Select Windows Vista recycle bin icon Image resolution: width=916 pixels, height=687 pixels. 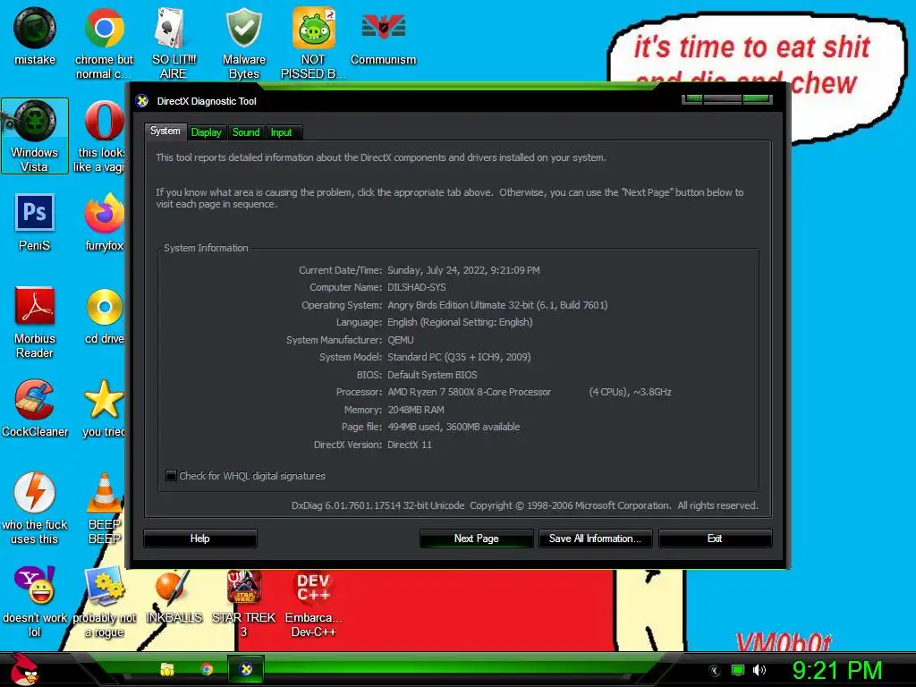[x=35, y=136]
